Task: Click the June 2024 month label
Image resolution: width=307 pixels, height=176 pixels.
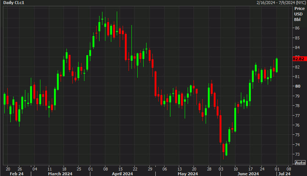Action: tap(248, 174)
